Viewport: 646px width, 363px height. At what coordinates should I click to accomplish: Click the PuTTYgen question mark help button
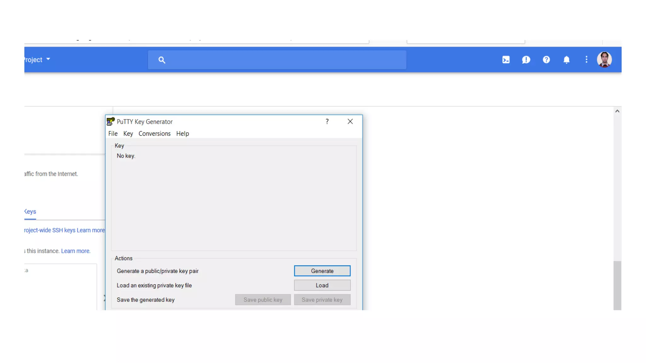[x=327, y=122]
